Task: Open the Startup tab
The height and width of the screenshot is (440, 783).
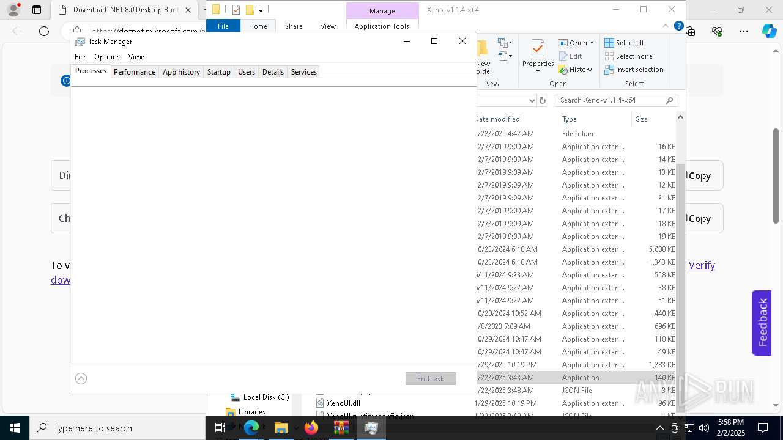Action: click(218, 72)
